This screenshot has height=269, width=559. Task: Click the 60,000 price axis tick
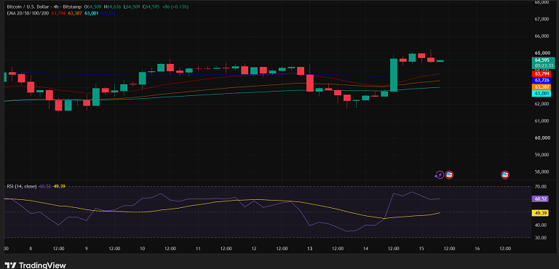[542, 138]
